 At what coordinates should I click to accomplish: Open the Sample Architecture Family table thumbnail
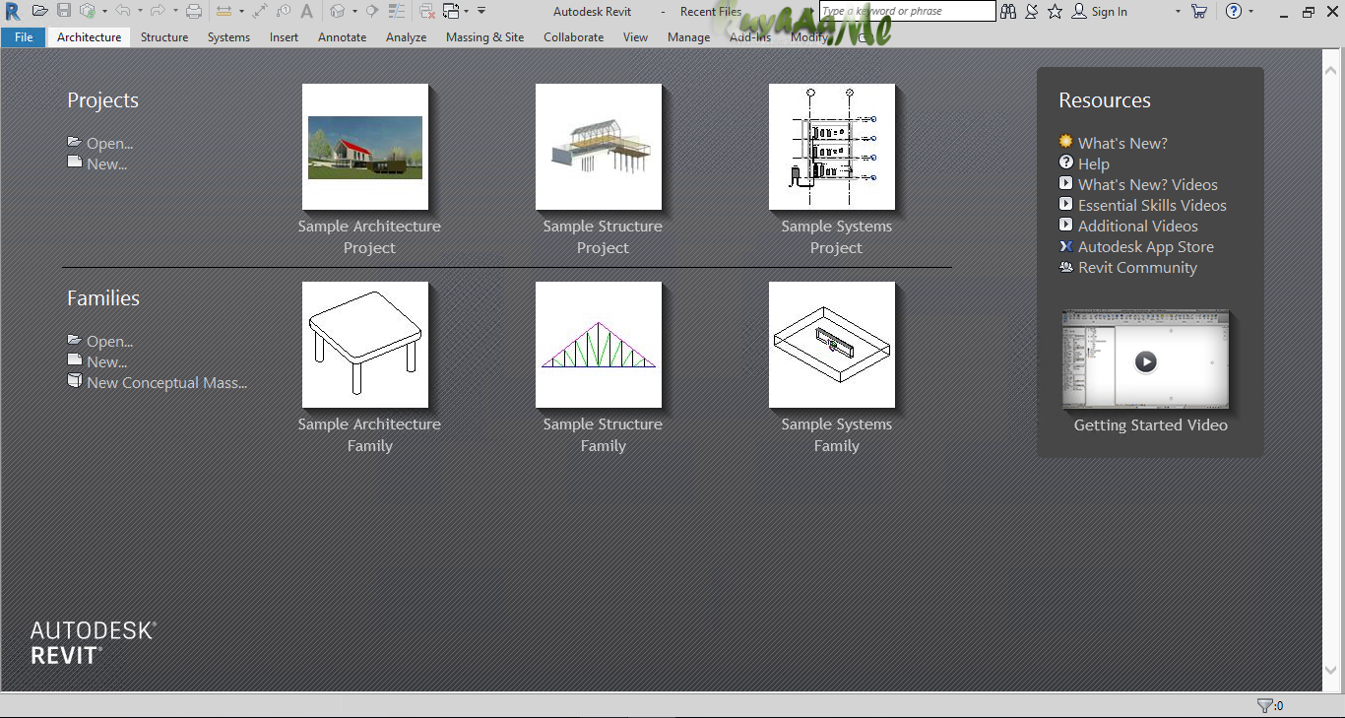pos(365,345)
